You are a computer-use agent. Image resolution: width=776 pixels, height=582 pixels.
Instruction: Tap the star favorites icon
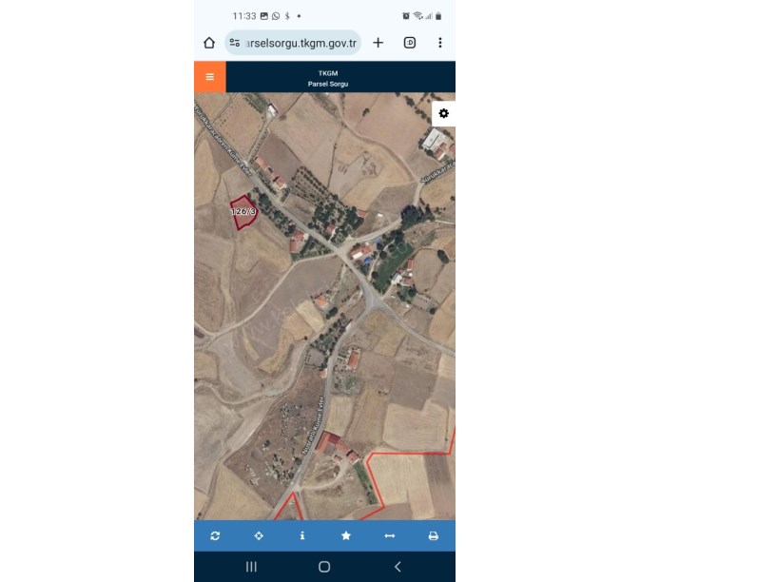pyautogui.click(x=346, y=536)
